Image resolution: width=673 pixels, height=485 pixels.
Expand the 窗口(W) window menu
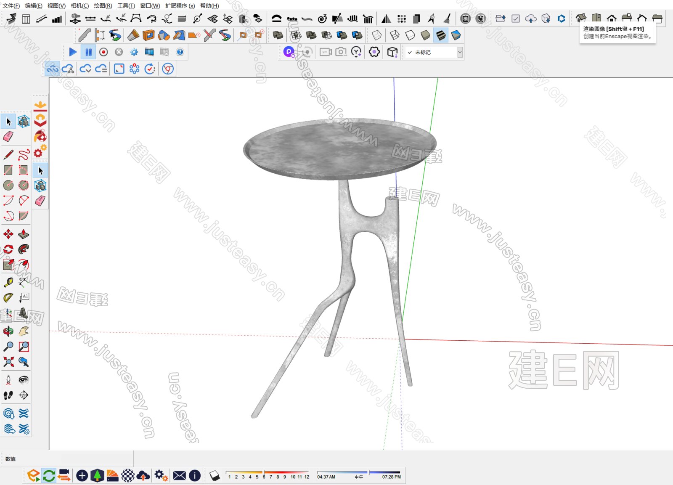150,5
